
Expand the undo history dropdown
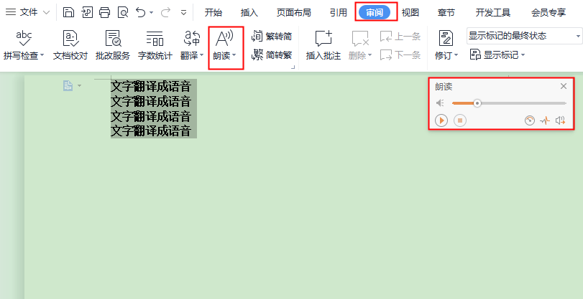pos(151,13)
